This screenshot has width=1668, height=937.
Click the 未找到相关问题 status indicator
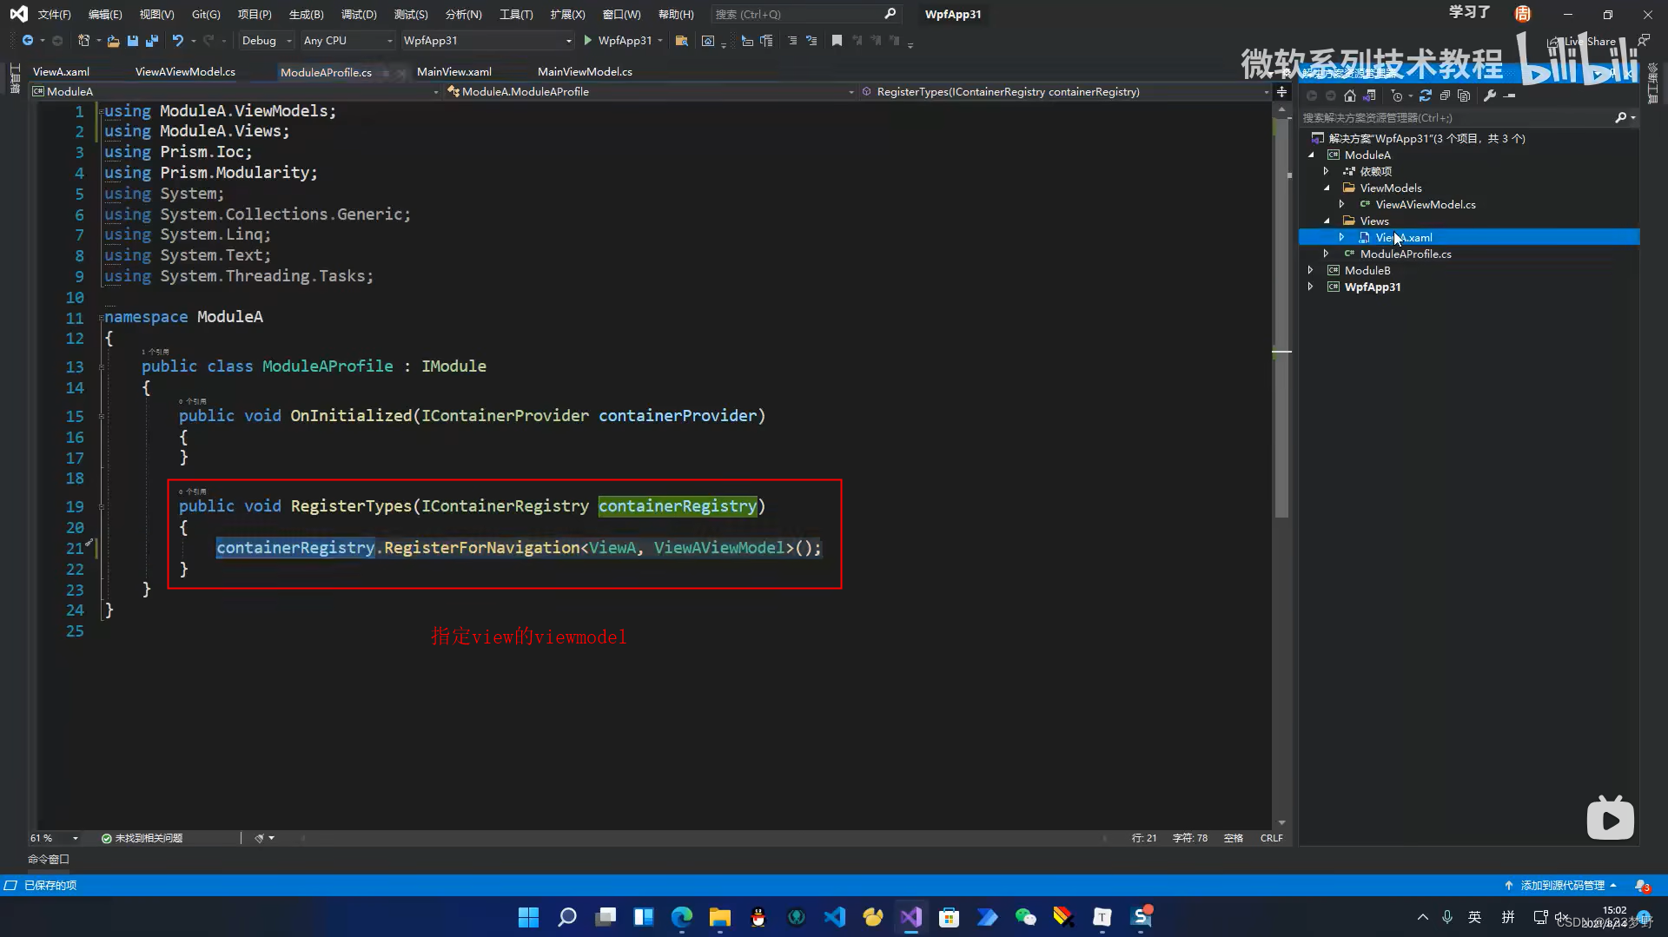coord(142,838)
